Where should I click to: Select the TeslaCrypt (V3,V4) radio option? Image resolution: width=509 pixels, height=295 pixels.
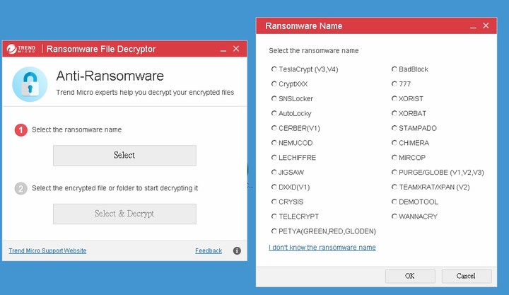pyautogui.click(x=274, y=69)
